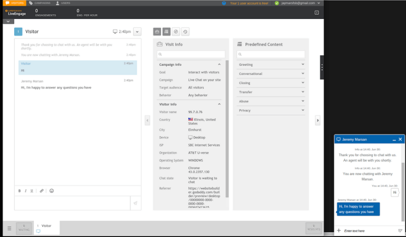
Task: Open the hamburger menu in the bottom bar
Action: (x=10, y=228)
